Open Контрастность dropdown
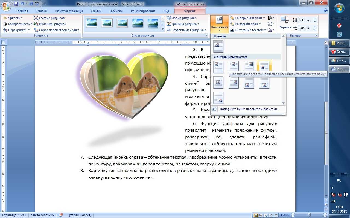 click(x=17, y=24)
